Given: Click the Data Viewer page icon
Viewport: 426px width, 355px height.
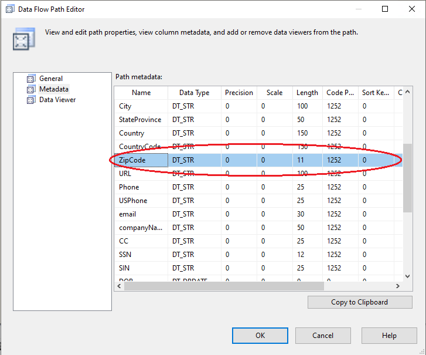Looking at the screenshot, I should 31,100.
